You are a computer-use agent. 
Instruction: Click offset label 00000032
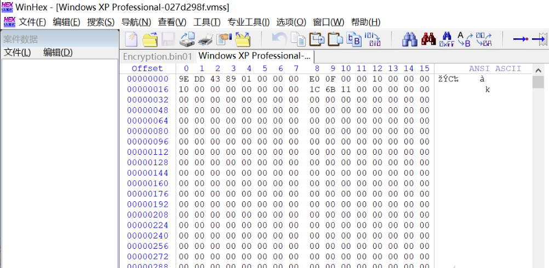pyautogui.click(x=147, y=100)
